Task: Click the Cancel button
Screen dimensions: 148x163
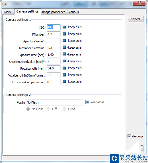Action: pyautogui.click(x=135, y=19)
